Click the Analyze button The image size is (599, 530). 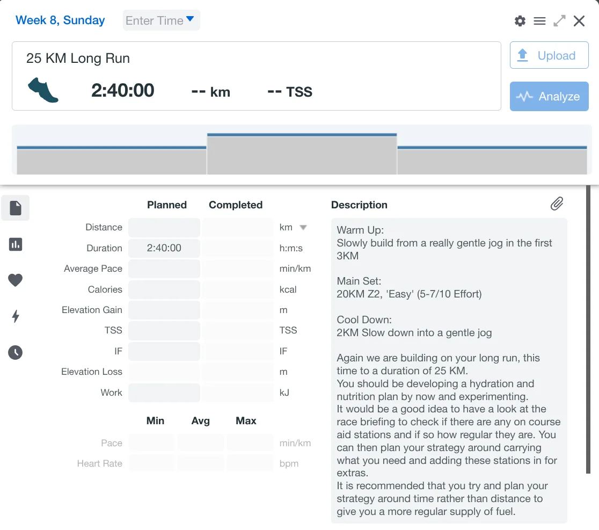click(549, 97)
